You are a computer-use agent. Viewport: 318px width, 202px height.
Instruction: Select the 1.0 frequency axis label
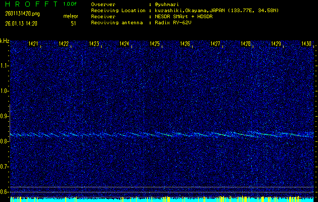5,91
